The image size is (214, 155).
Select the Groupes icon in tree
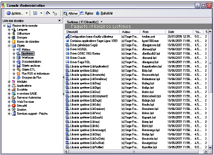click(x=14, y=38)
